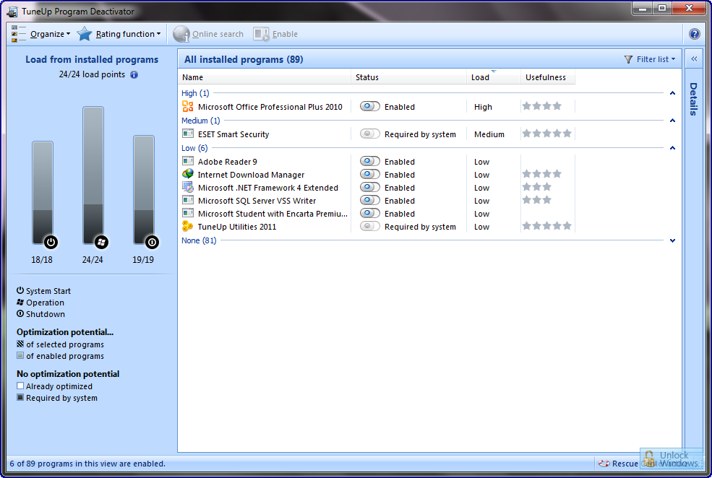This screenshot has height=478, width=712.
Task: Click the Online search button
Action: coord(209,34)
